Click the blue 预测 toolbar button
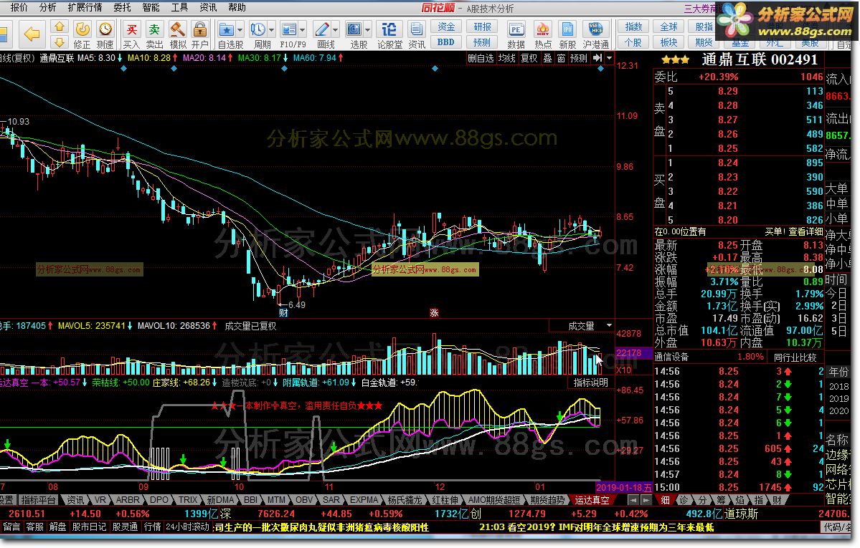The image size is (860, 548). (482, 42)
